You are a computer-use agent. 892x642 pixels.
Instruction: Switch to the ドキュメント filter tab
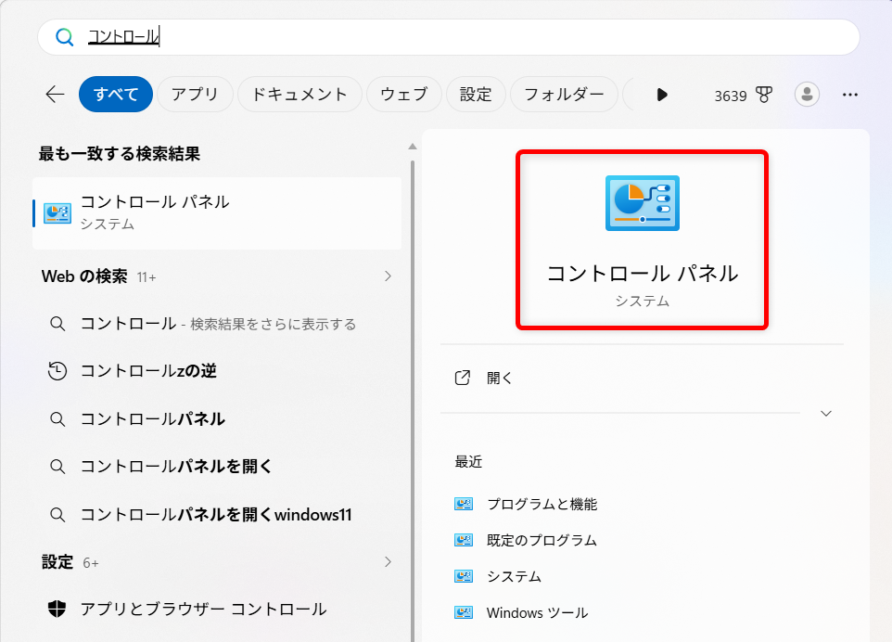coord(299,94)
